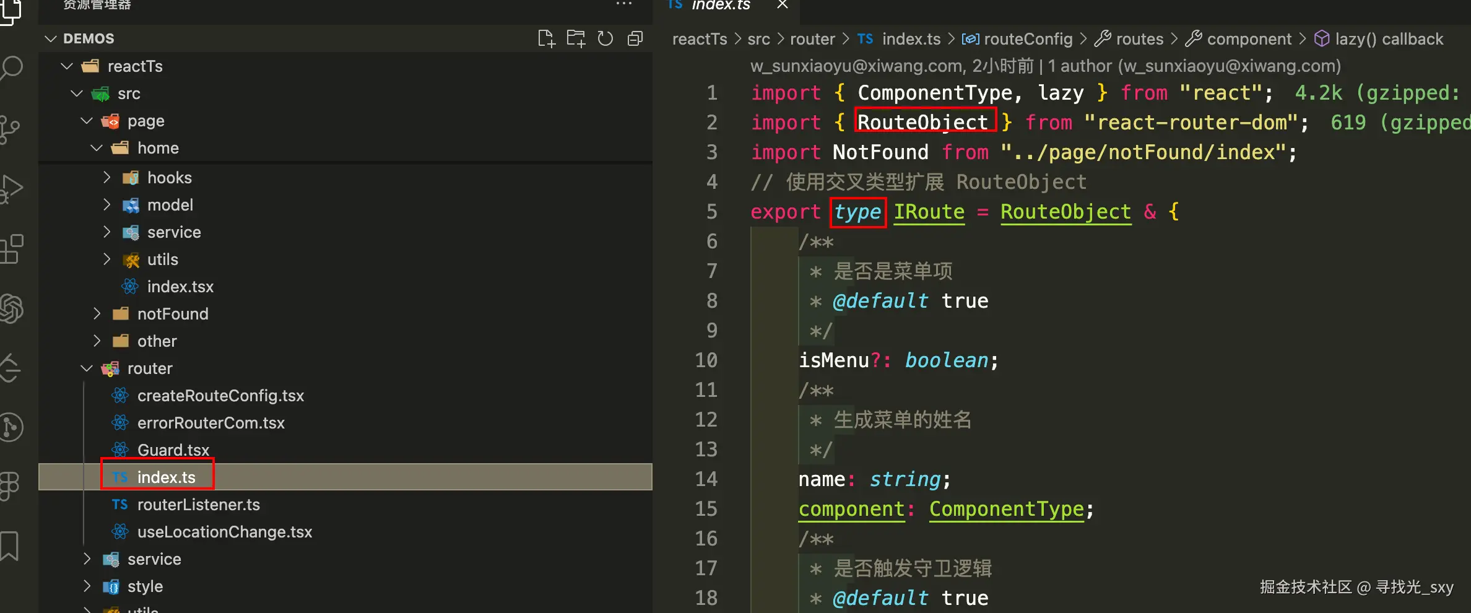Screen dimensions: 1471x613
Task: Create a new file in DEMOS
Action: [546, 38]
